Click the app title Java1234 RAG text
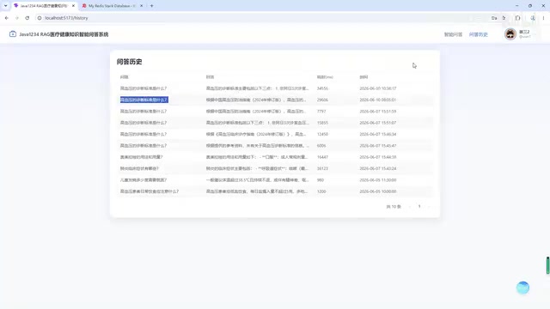This screenshot has height=309, width=550. (x=64, y=34)
